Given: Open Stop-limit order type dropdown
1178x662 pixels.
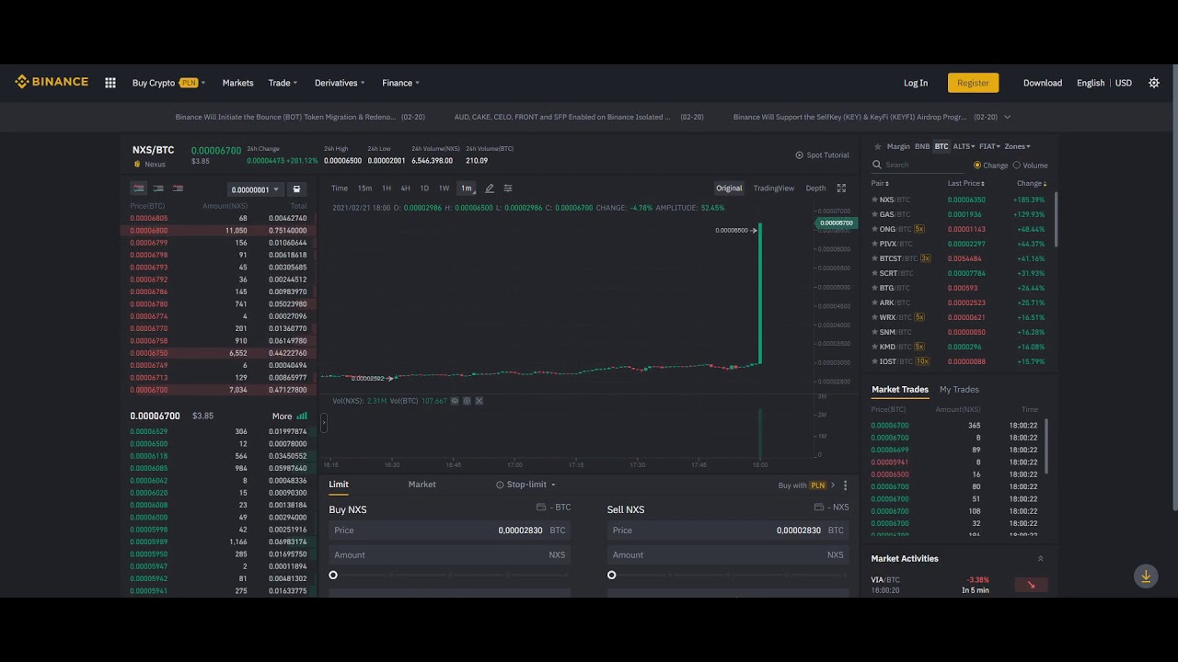Looking at the screenshot, I should pos(526,485).
